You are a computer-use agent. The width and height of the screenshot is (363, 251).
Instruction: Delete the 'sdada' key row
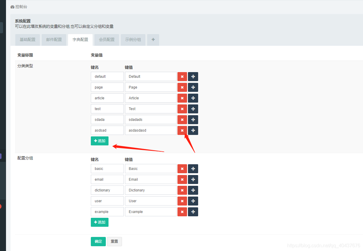[182, 120]
